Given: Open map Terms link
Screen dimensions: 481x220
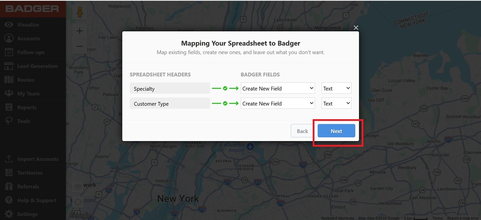Looking at the screenshot, I should [x=438, y=218].
